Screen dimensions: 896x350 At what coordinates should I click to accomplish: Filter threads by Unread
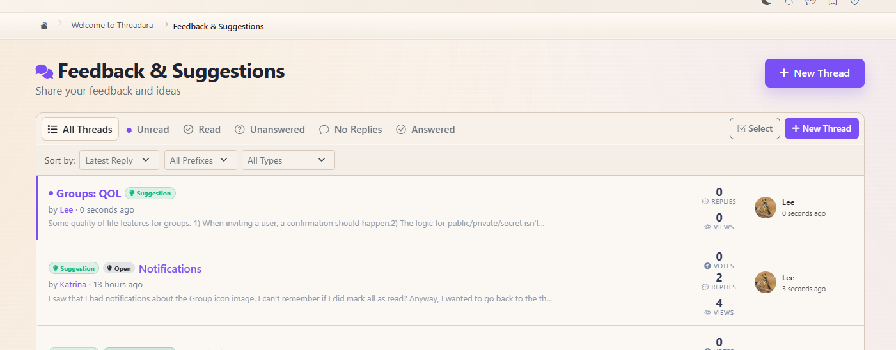tap(148, 130)
